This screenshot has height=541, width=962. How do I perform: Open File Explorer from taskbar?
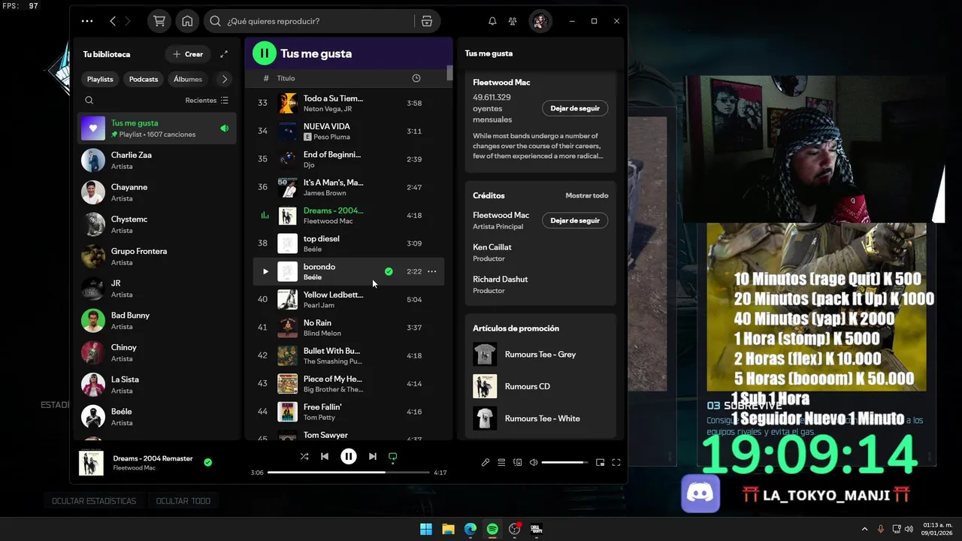click(448, 529)
